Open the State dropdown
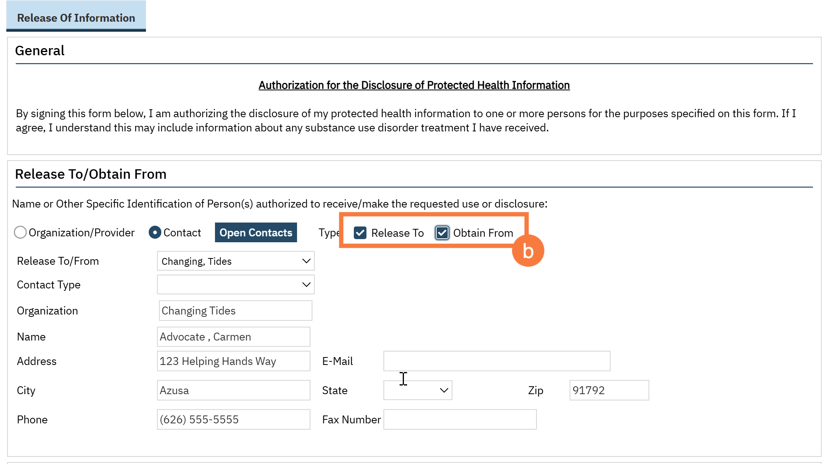The image size is (826, 464). [x=417, y=390]
